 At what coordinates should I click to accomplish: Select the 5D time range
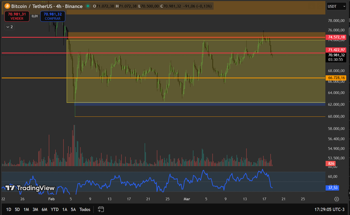coord(17,209)
